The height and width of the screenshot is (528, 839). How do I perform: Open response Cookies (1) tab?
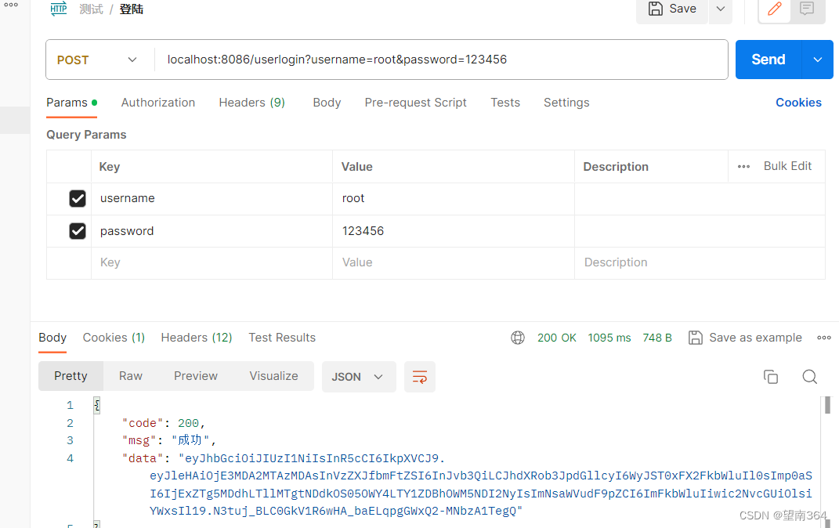114,338
